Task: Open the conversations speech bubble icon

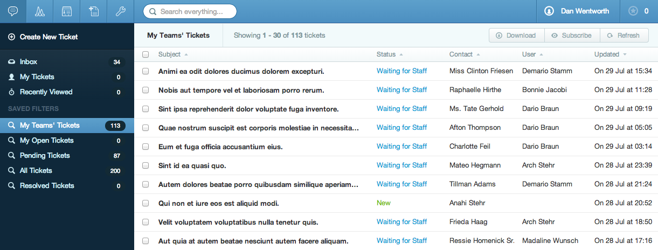Action: 13,11
